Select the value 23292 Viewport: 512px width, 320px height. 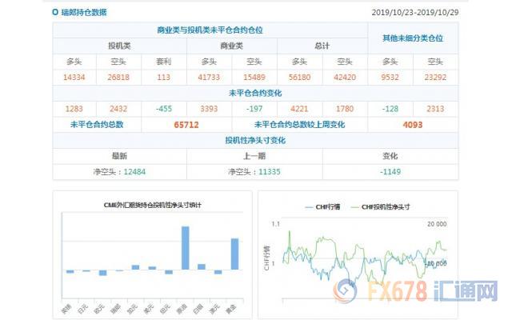pos(435,78)
